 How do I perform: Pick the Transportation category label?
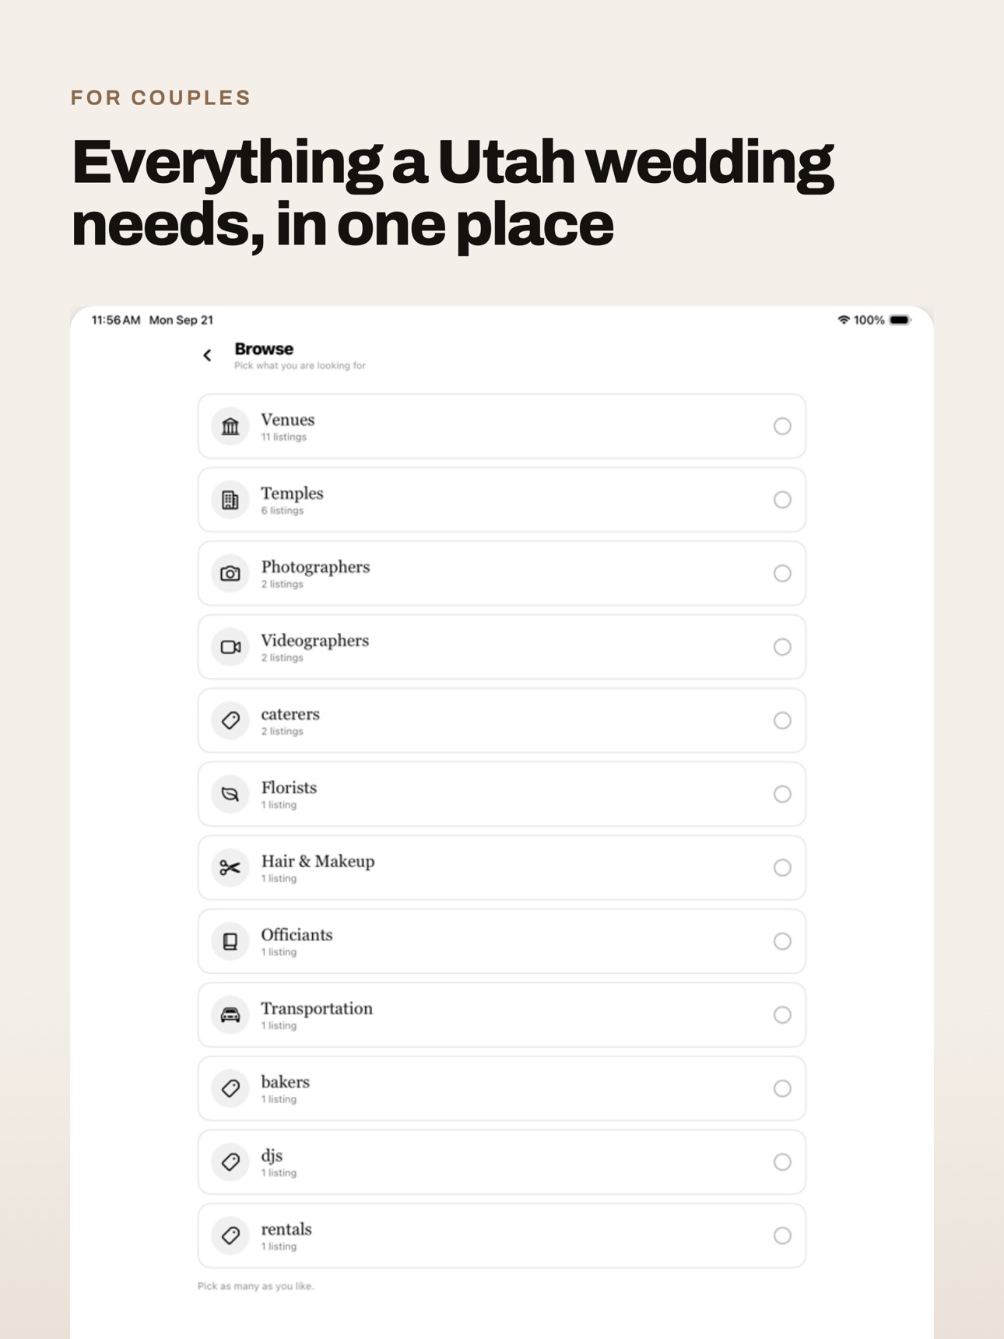(x=317, y=1009)
